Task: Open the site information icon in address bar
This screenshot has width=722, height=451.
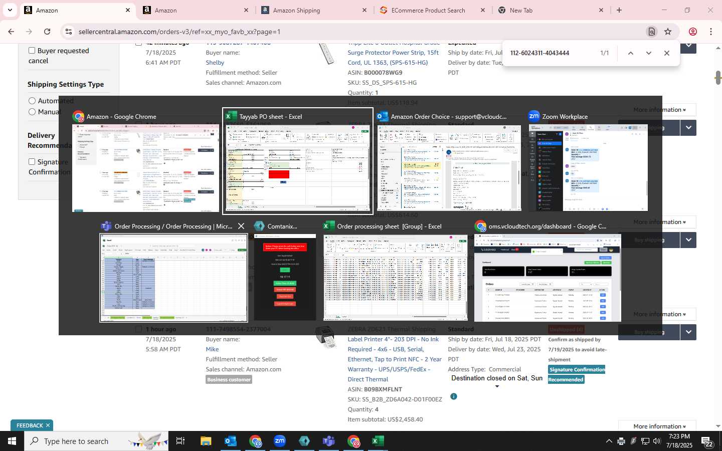Action: pos(69,32)
